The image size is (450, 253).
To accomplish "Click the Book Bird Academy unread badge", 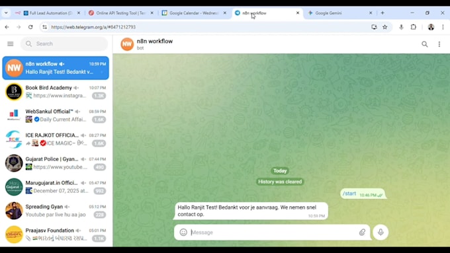I will pos(99,96).
